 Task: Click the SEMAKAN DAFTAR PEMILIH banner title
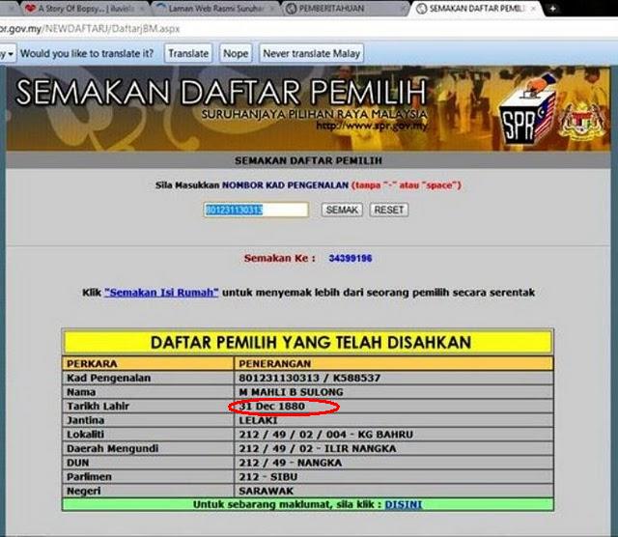(221, 93)
